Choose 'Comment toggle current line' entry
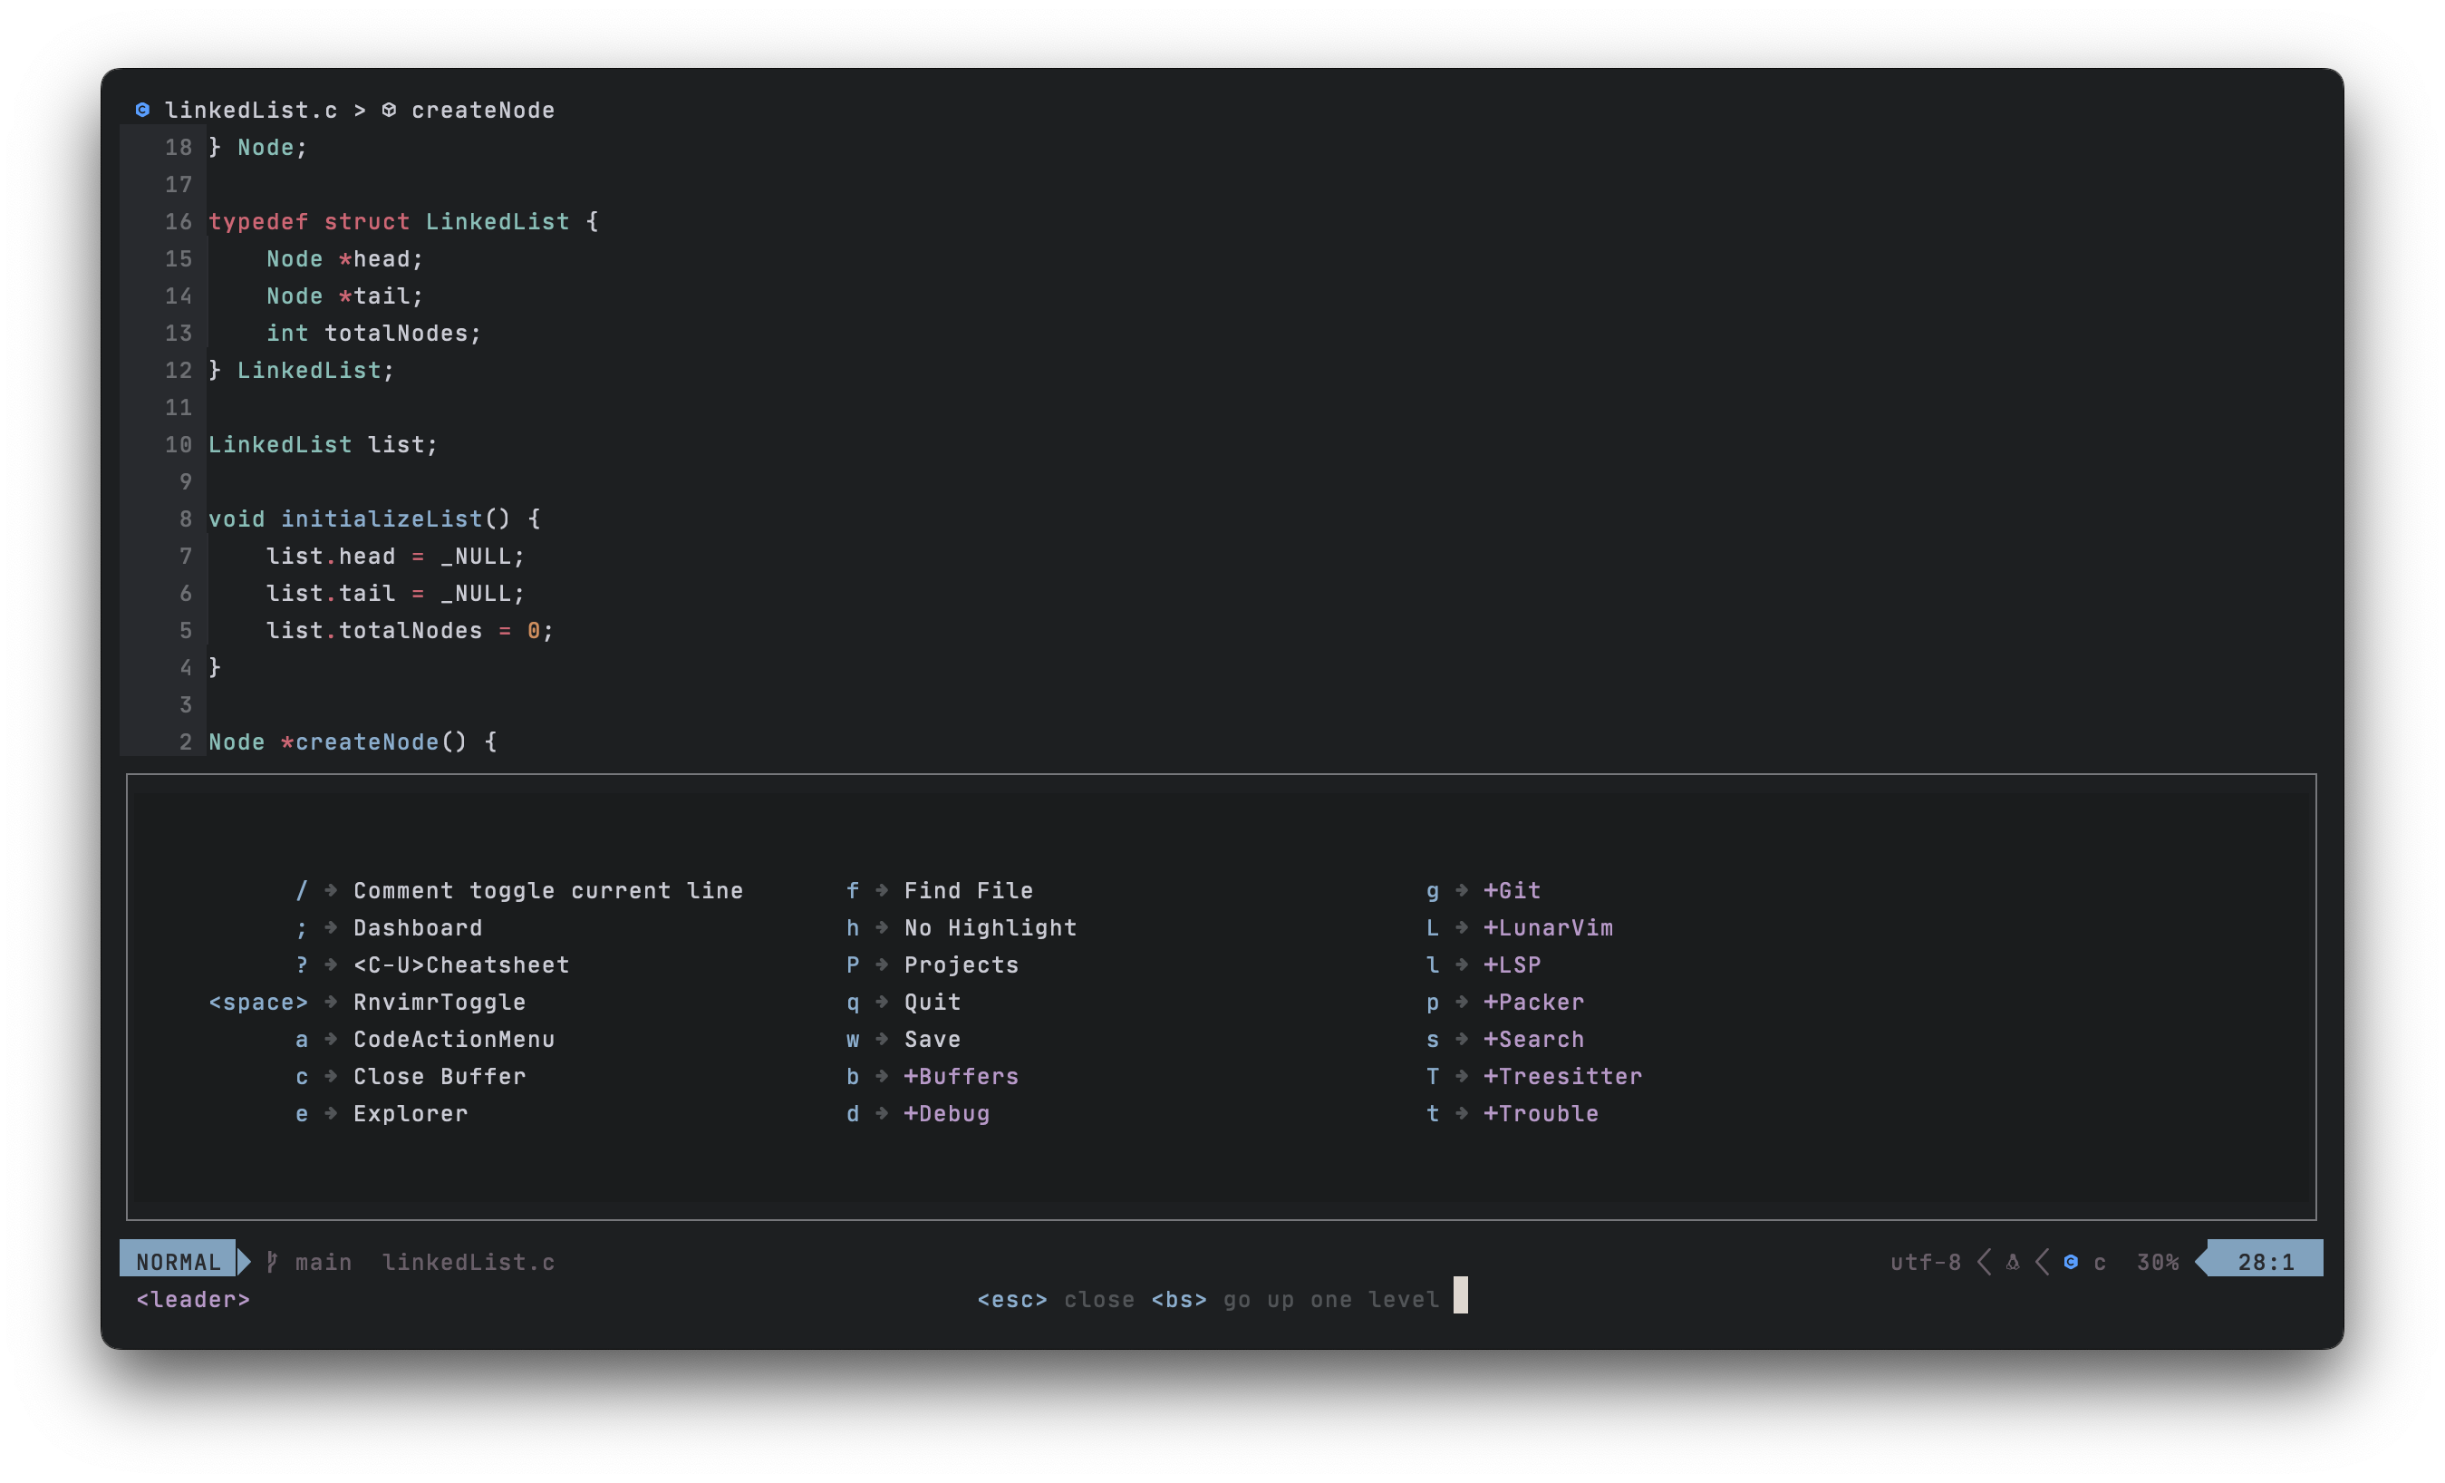Image resolution: width=2445 pixels, height=1483 pixels. (547, 890)
